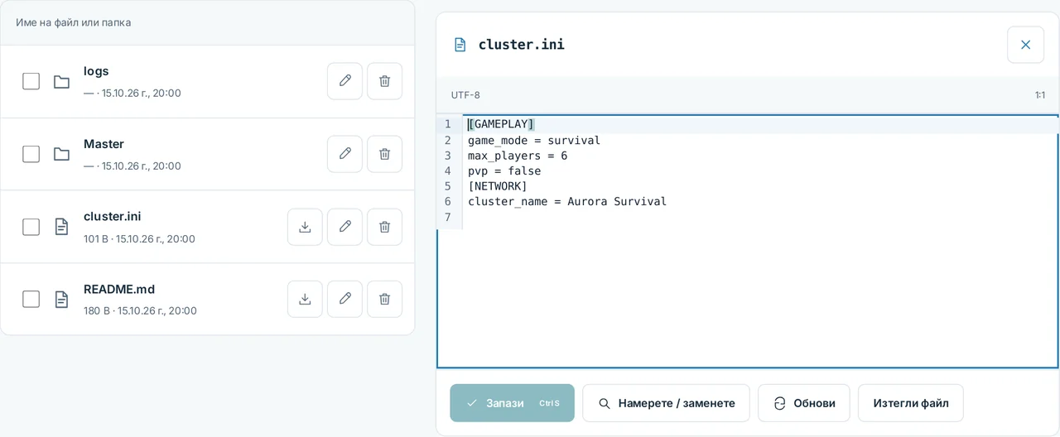Click the pencil icon for Master folder
Viewport: 1060px width, 437px height.
344,154
